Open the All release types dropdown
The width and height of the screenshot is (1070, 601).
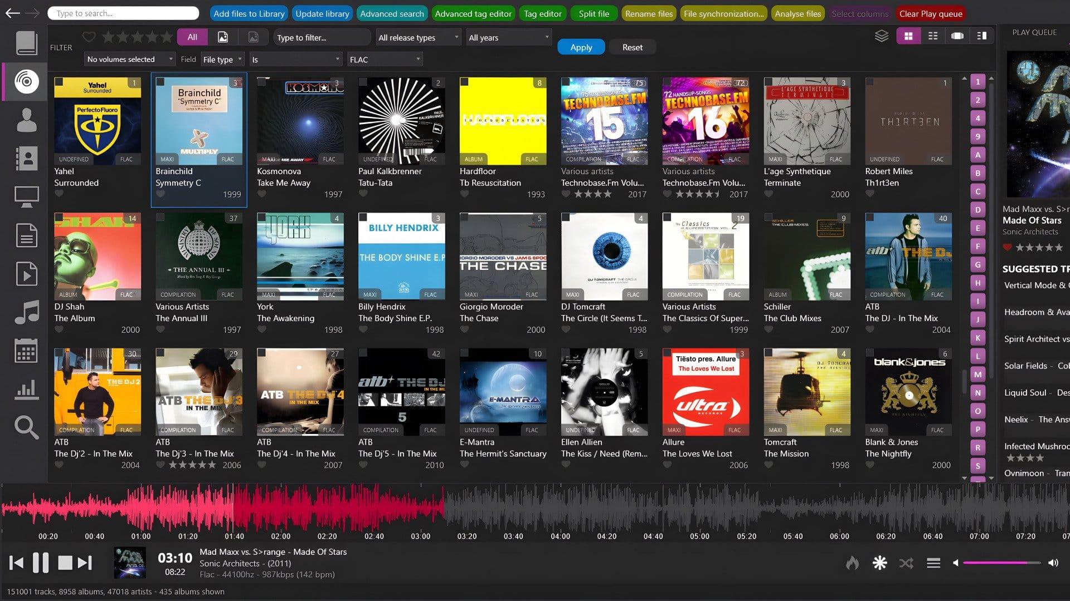(x=418, y=37)
